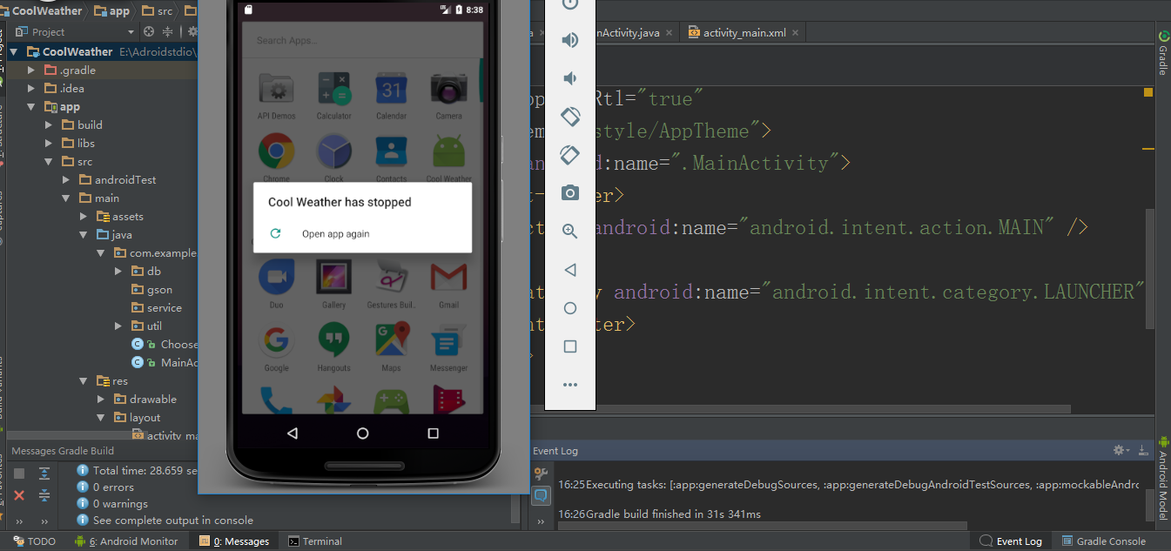Activate emulator zoom magnifier icon

pyautogui.click(x=570, y=231)
